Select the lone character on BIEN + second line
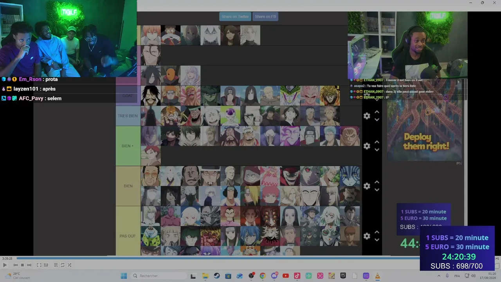The image size is (501, 282). (x=151, y=156)
